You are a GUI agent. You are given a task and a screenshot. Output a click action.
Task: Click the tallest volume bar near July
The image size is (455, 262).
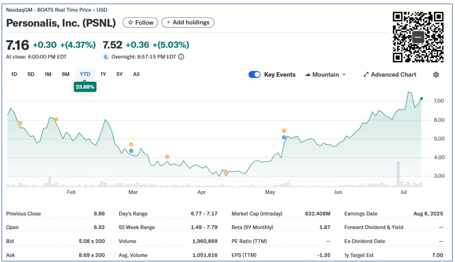click(399, 174)
